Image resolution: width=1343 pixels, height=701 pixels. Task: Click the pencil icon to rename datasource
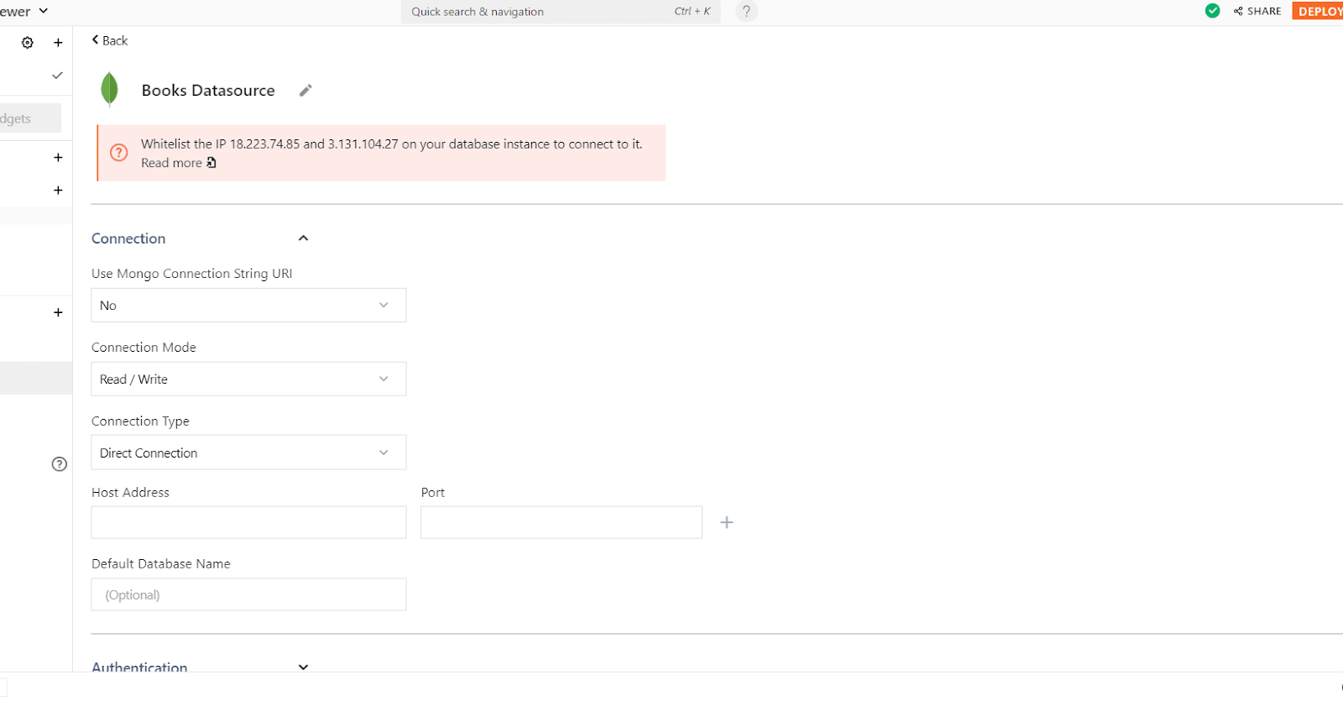click(x=306, y=91)
